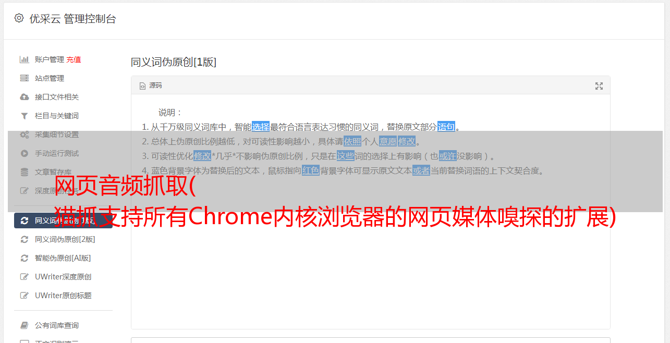Click the fullscreen expand icon in 源码 panel
670x343 pixels.
point(599,86)
